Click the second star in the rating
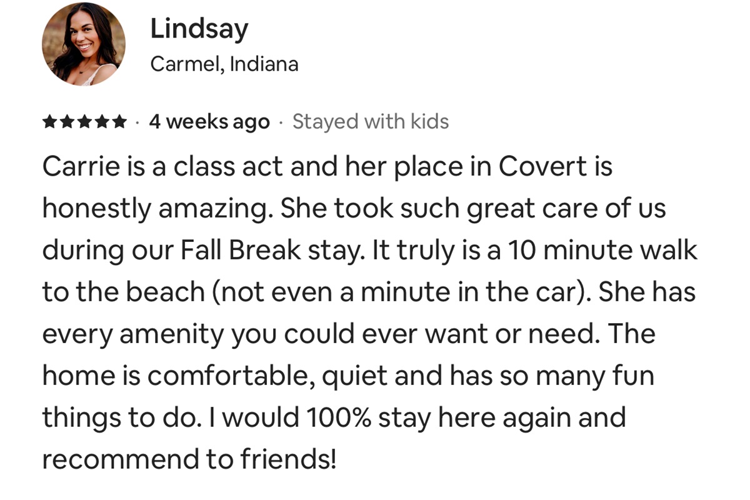This screenshot has width=750, height=500. (67, 122)
